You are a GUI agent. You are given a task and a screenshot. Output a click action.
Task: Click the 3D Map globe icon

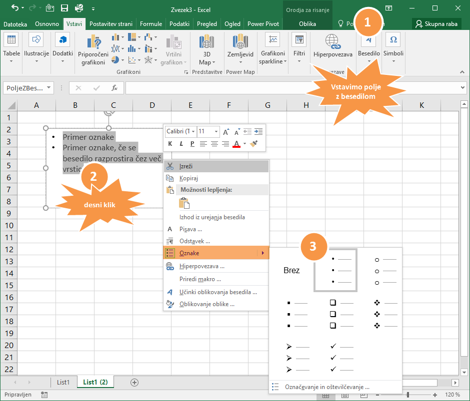[x=206, y=41]
